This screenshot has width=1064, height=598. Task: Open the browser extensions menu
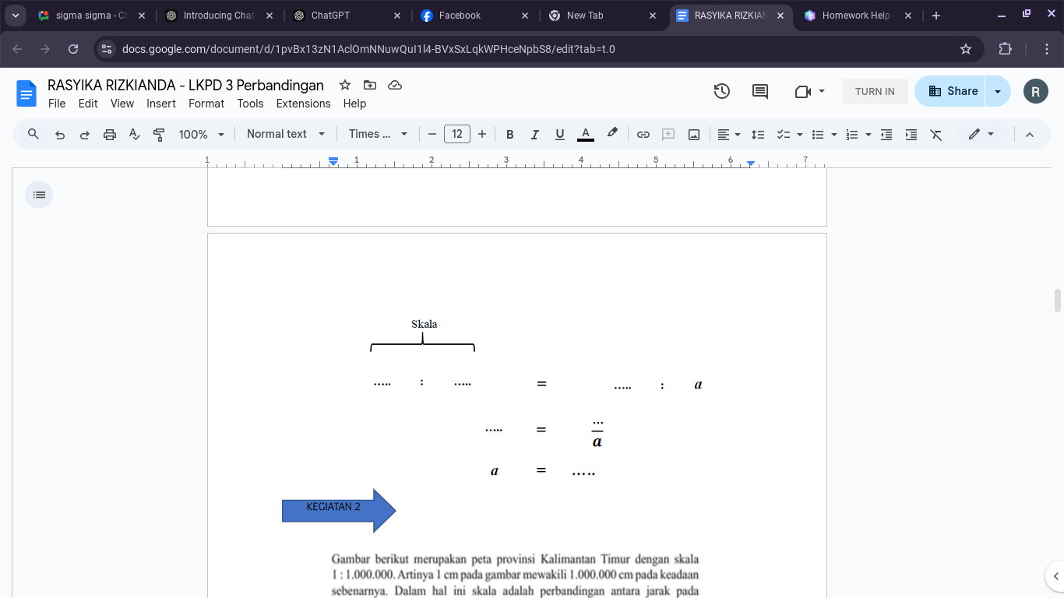pyautogui.click(x=1005, y=49)
